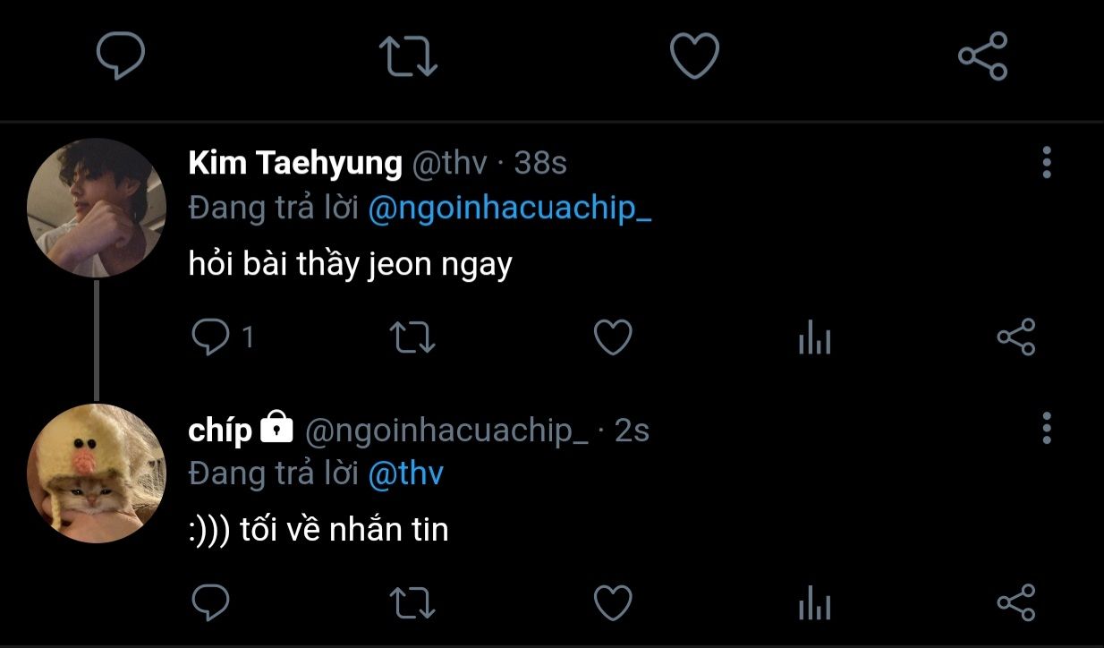View analytics for chíp's tweet

(x=814, y=604)
